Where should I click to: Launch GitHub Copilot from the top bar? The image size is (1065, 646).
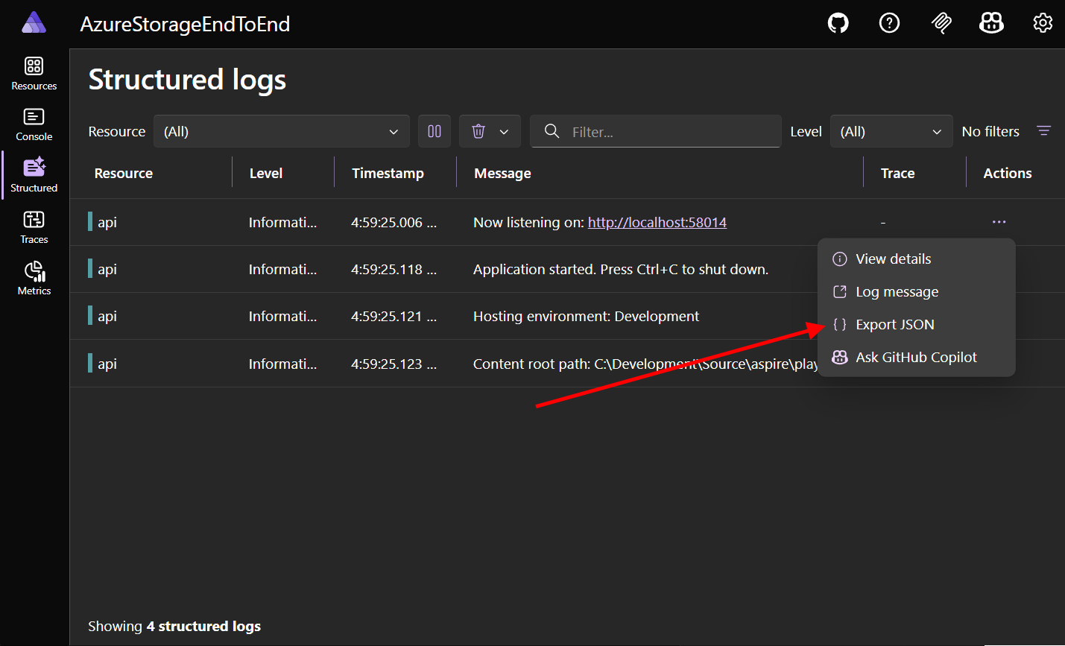coord(991,23)
